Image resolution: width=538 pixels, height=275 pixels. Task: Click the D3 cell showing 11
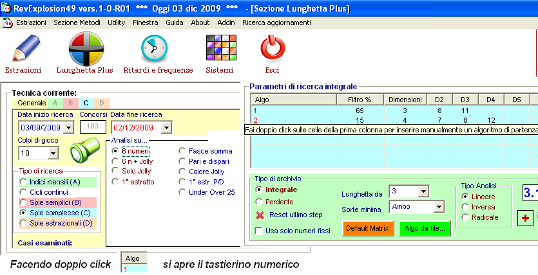pos(465,111)
